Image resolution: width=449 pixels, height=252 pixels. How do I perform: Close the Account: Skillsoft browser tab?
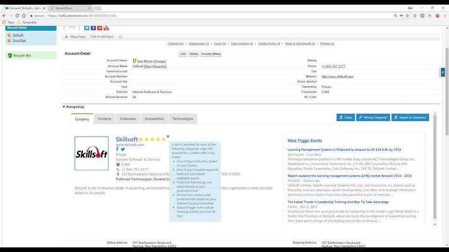click(44, 8)
